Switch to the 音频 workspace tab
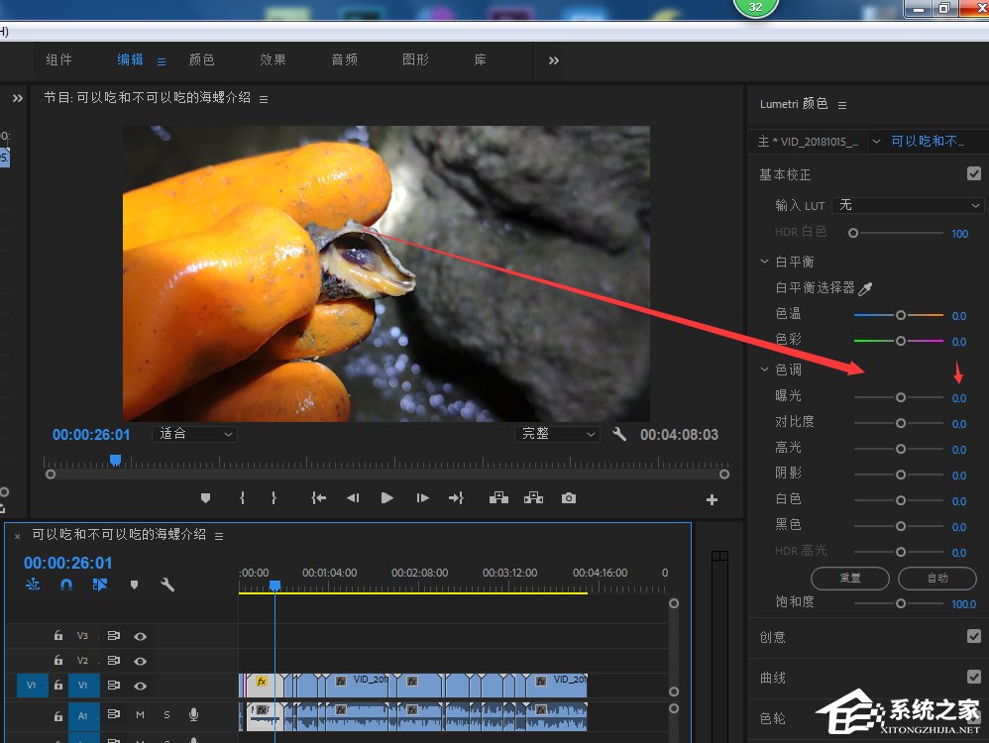The image size is (989, 743). tap(344, 60)
